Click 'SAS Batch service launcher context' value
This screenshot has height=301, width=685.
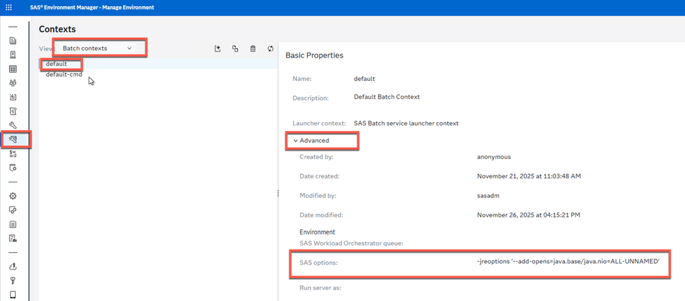[x=407, y=123]
